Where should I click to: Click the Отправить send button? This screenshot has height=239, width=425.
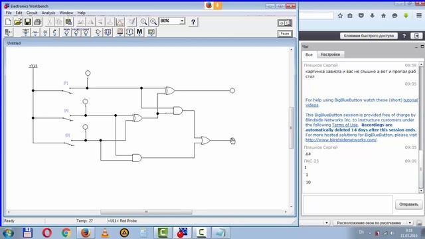(x=408, y=204)
